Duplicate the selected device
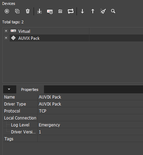 17,11
